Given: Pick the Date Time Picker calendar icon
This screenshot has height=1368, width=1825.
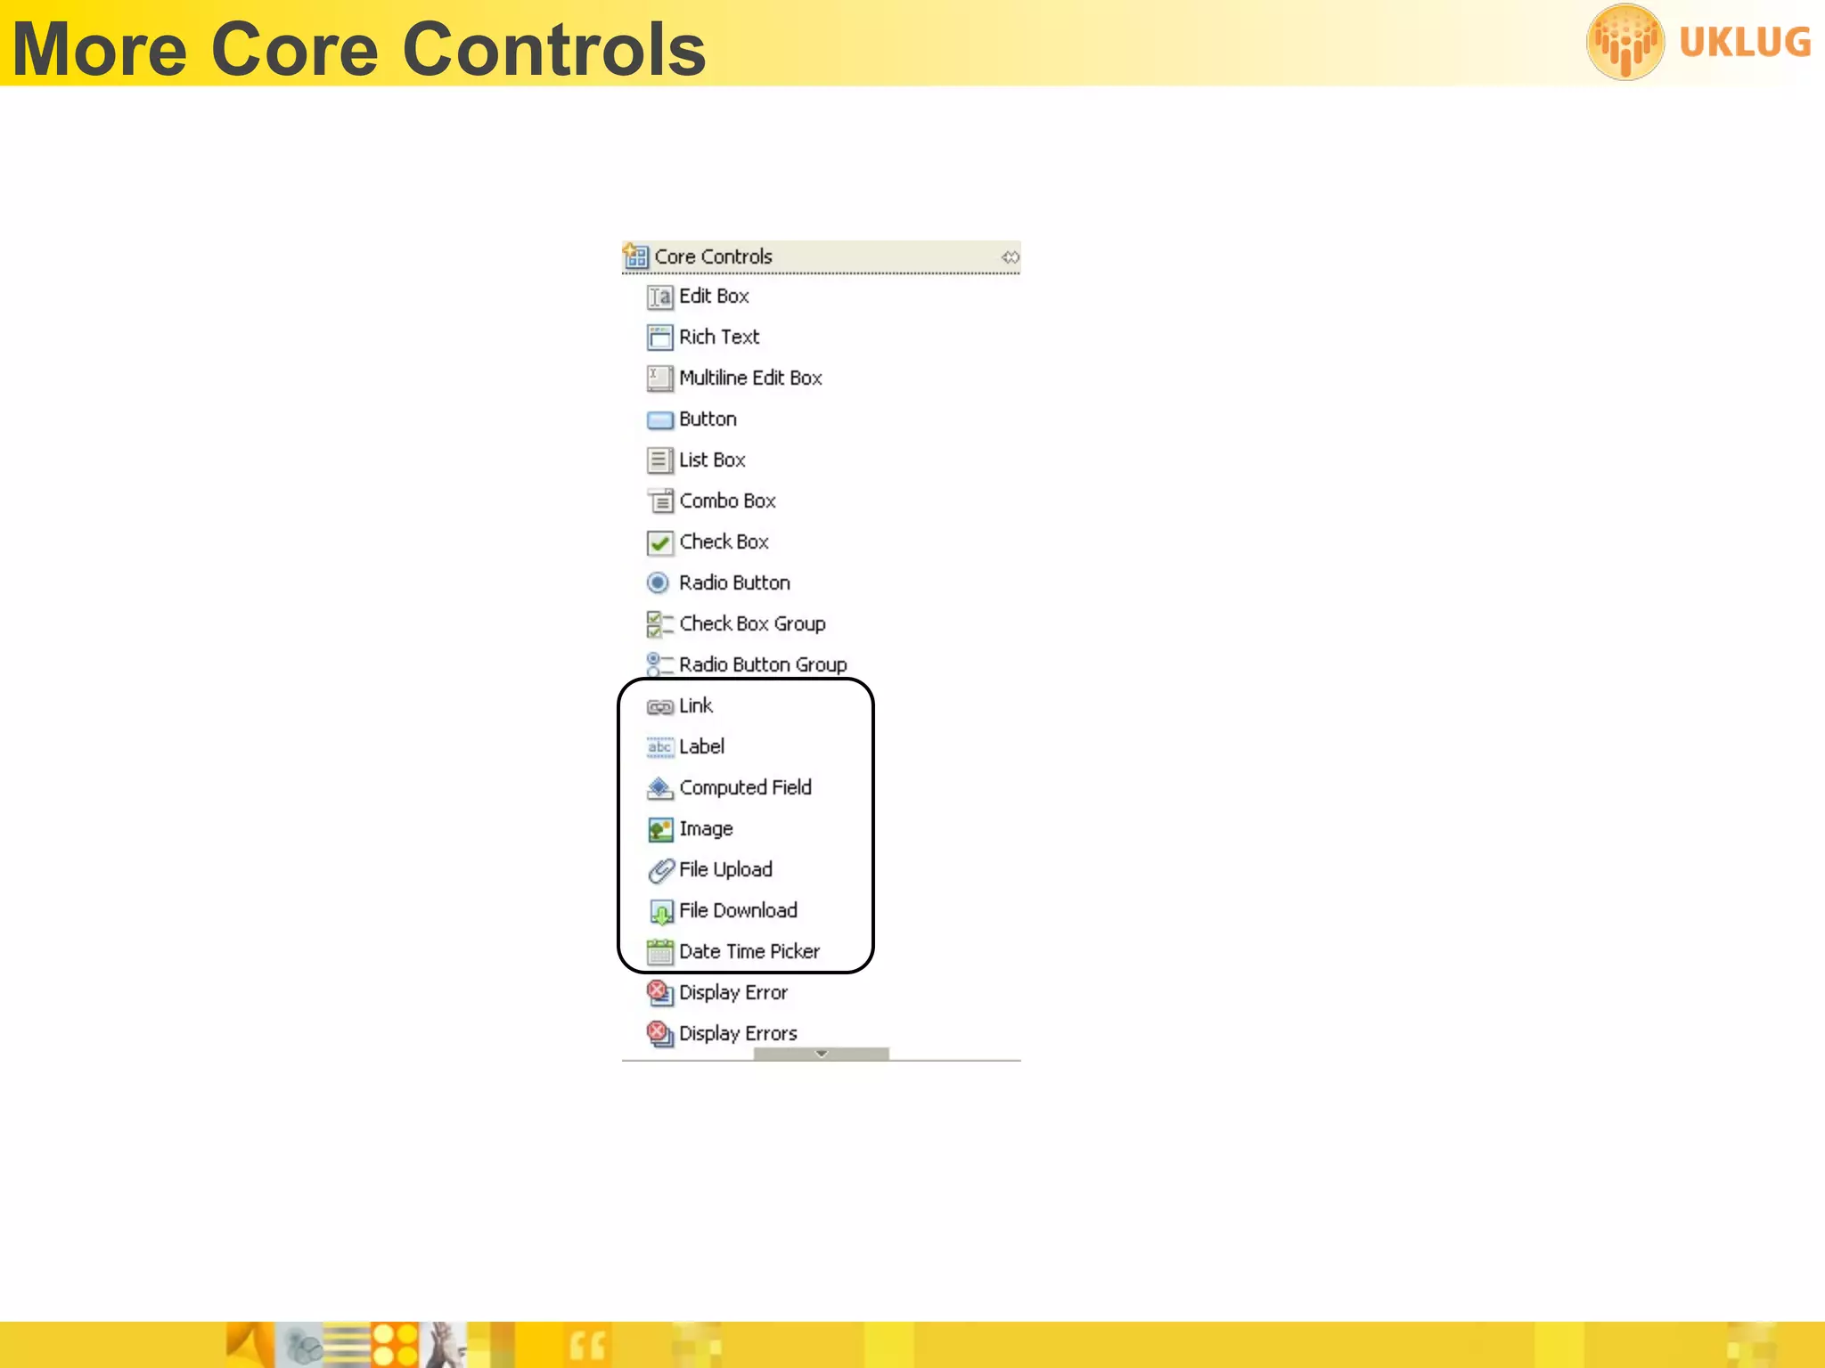Looking at the screenshot, I should coord(659,952).
